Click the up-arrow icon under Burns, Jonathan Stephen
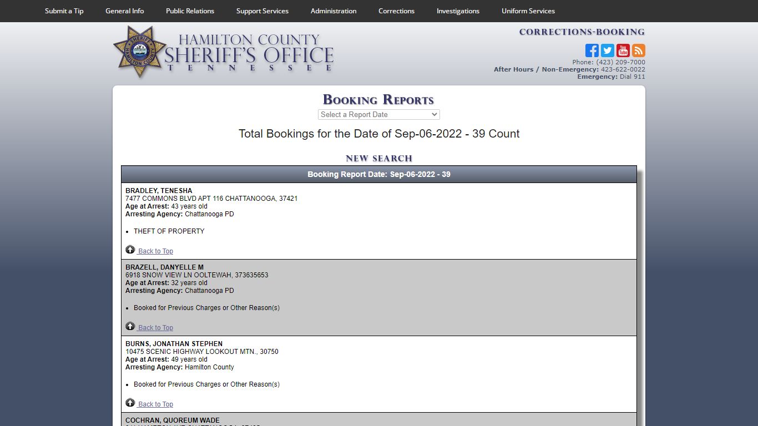The height and width of the screenshot is (426, 758). [130, 403]
